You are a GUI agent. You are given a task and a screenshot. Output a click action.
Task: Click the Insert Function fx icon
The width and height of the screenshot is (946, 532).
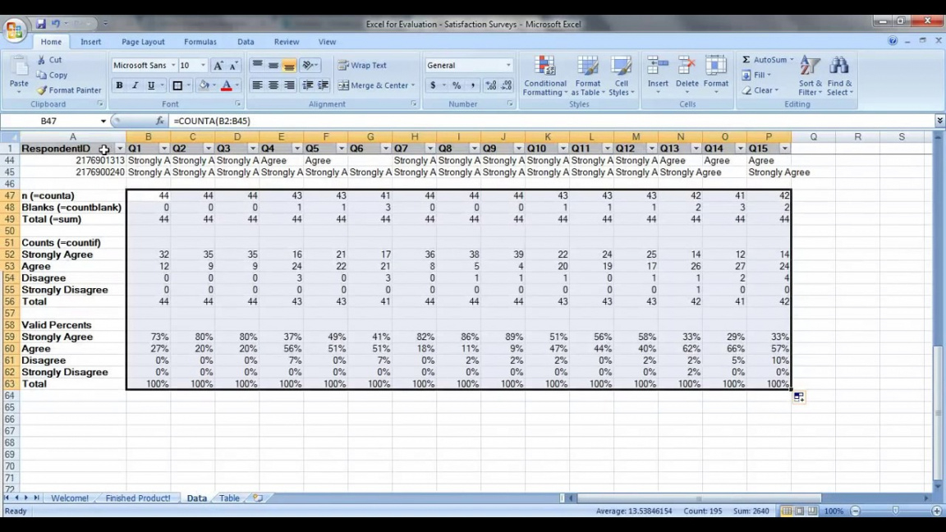tap(160, 121)
